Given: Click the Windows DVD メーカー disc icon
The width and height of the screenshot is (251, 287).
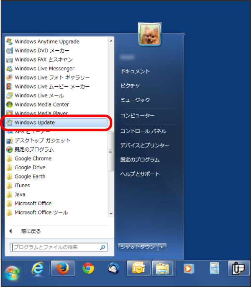Looking at the screenshot, I should point(9,51).
